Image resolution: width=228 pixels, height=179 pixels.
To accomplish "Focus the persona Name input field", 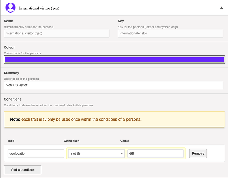I will click(x=56, y=33).
